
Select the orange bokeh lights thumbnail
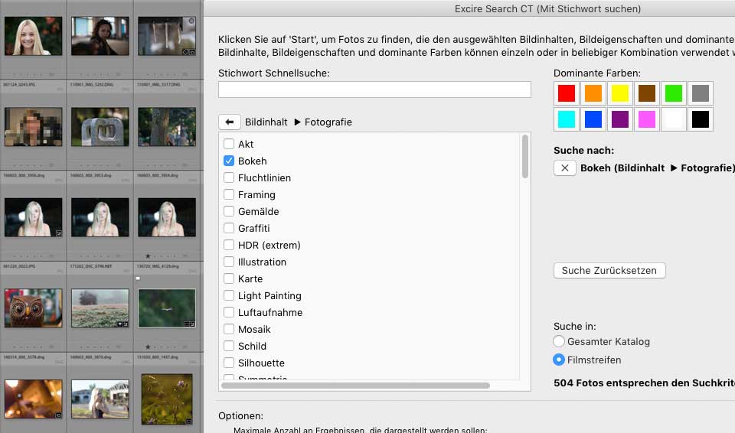pos(33,399)
